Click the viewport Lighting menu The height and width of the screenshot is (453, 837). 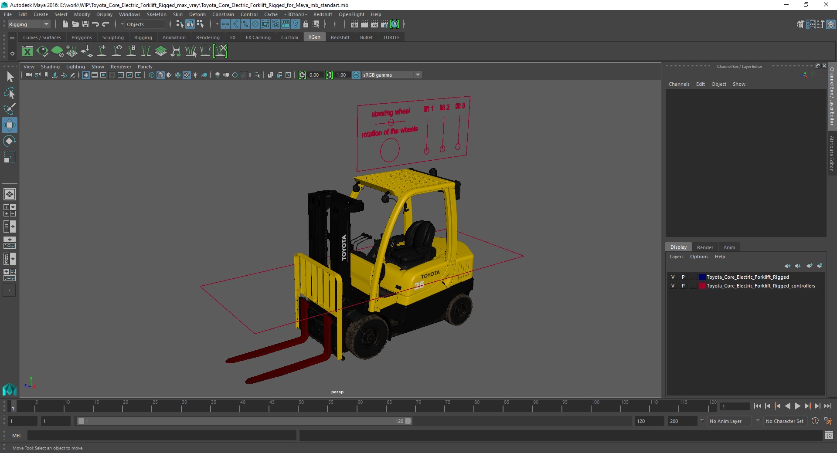(x=75, y=67)
